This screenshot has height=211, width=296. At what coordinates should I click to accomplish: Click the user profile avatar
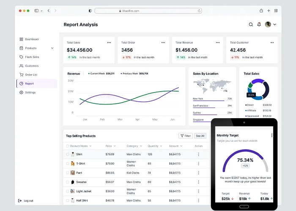(x=268, y=24)
